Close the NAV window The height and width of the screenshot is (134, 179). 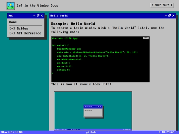[x=42, y=16]
